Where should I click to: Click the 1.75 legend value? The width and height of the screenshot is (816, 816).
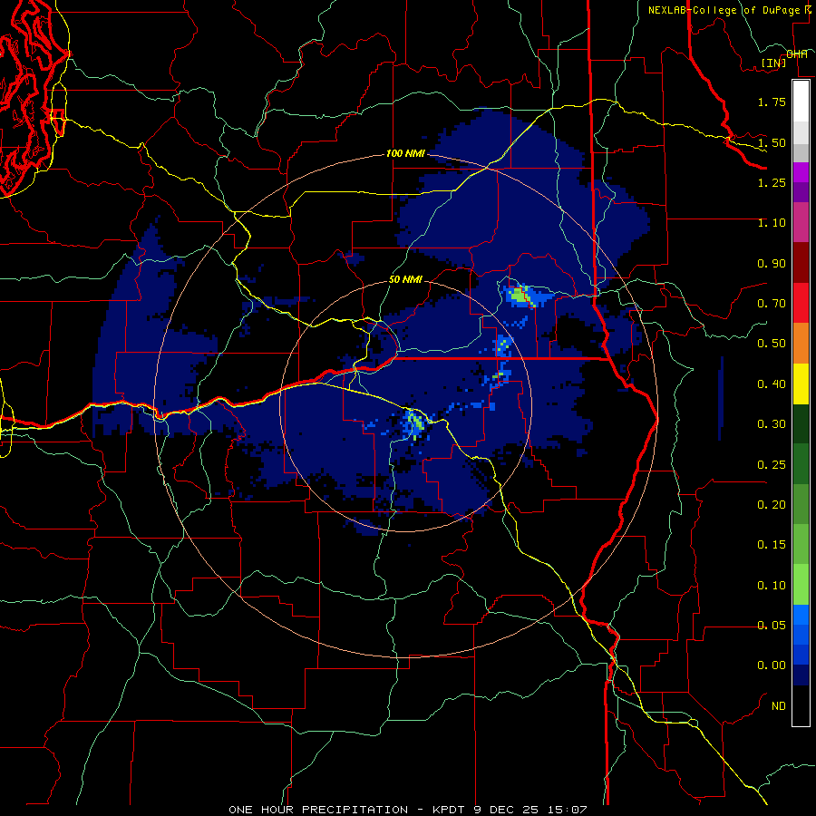pos(772,102)
